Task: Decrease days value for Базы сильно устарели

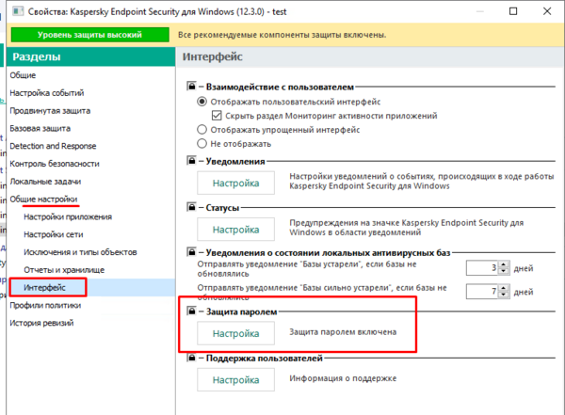Action: (504, 295)
